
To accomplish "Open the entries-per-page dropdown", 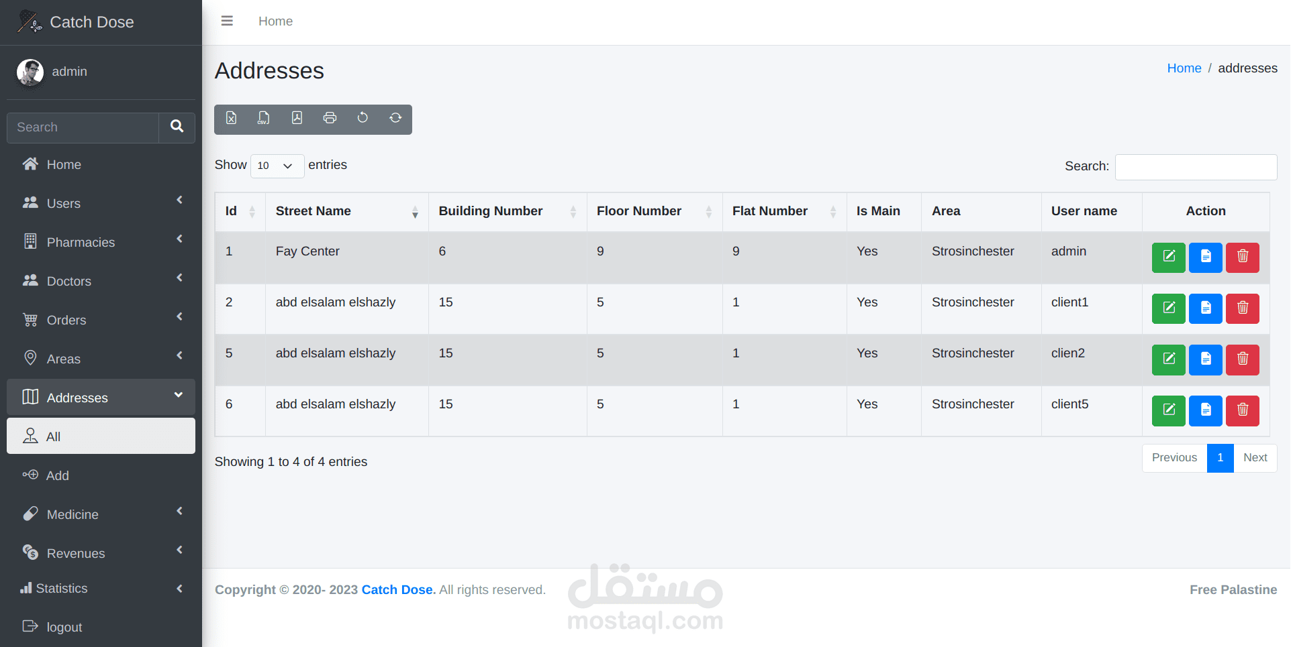I will (277, 166).
